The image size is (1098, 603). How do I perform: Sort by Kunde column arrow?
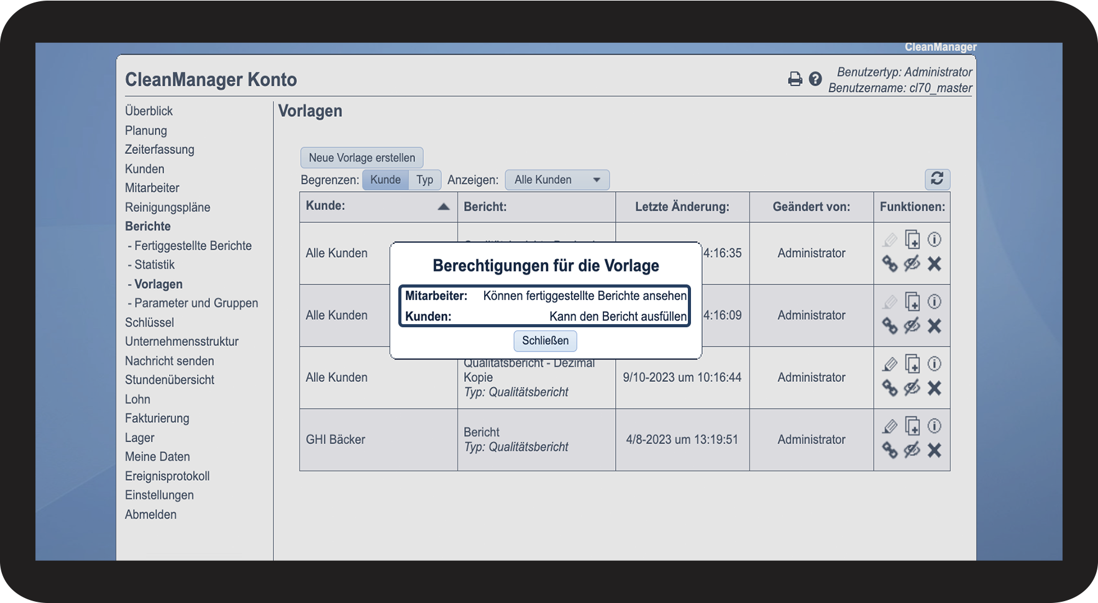point(443,207)
